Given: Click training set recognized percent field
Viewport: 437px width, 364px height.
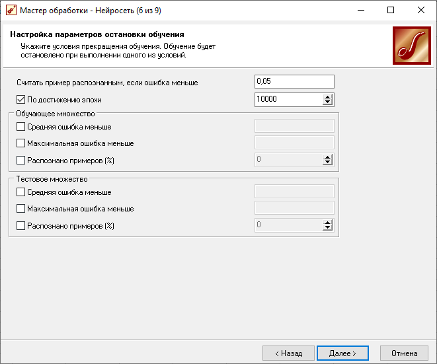Looking at the screenshot, I should point(288,160).
